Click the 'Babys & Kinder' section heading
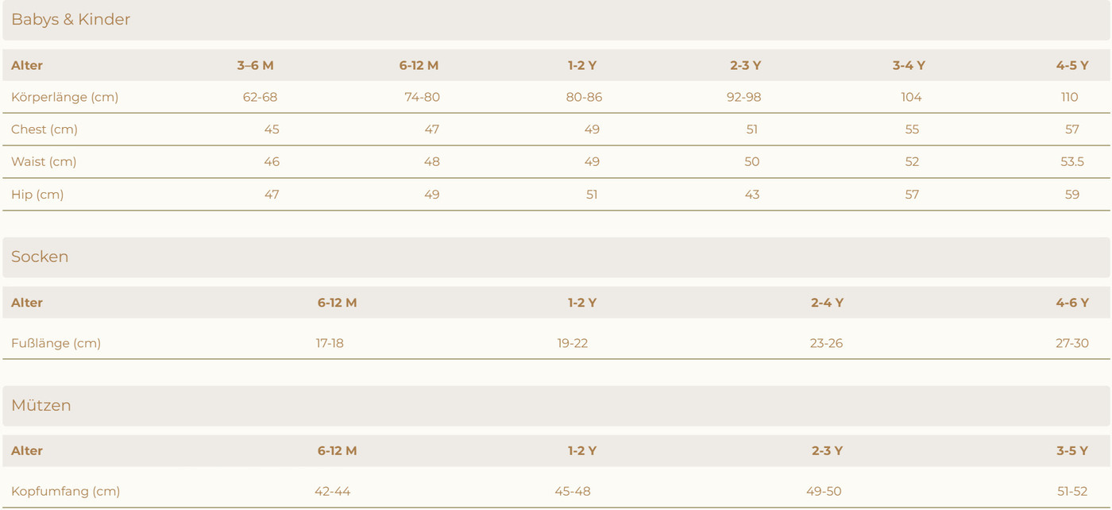Screen dimensions: 1112x510 [71, 20]
